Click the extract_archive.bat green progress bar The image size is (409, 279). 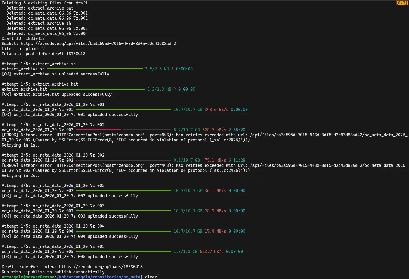point(97,89)
